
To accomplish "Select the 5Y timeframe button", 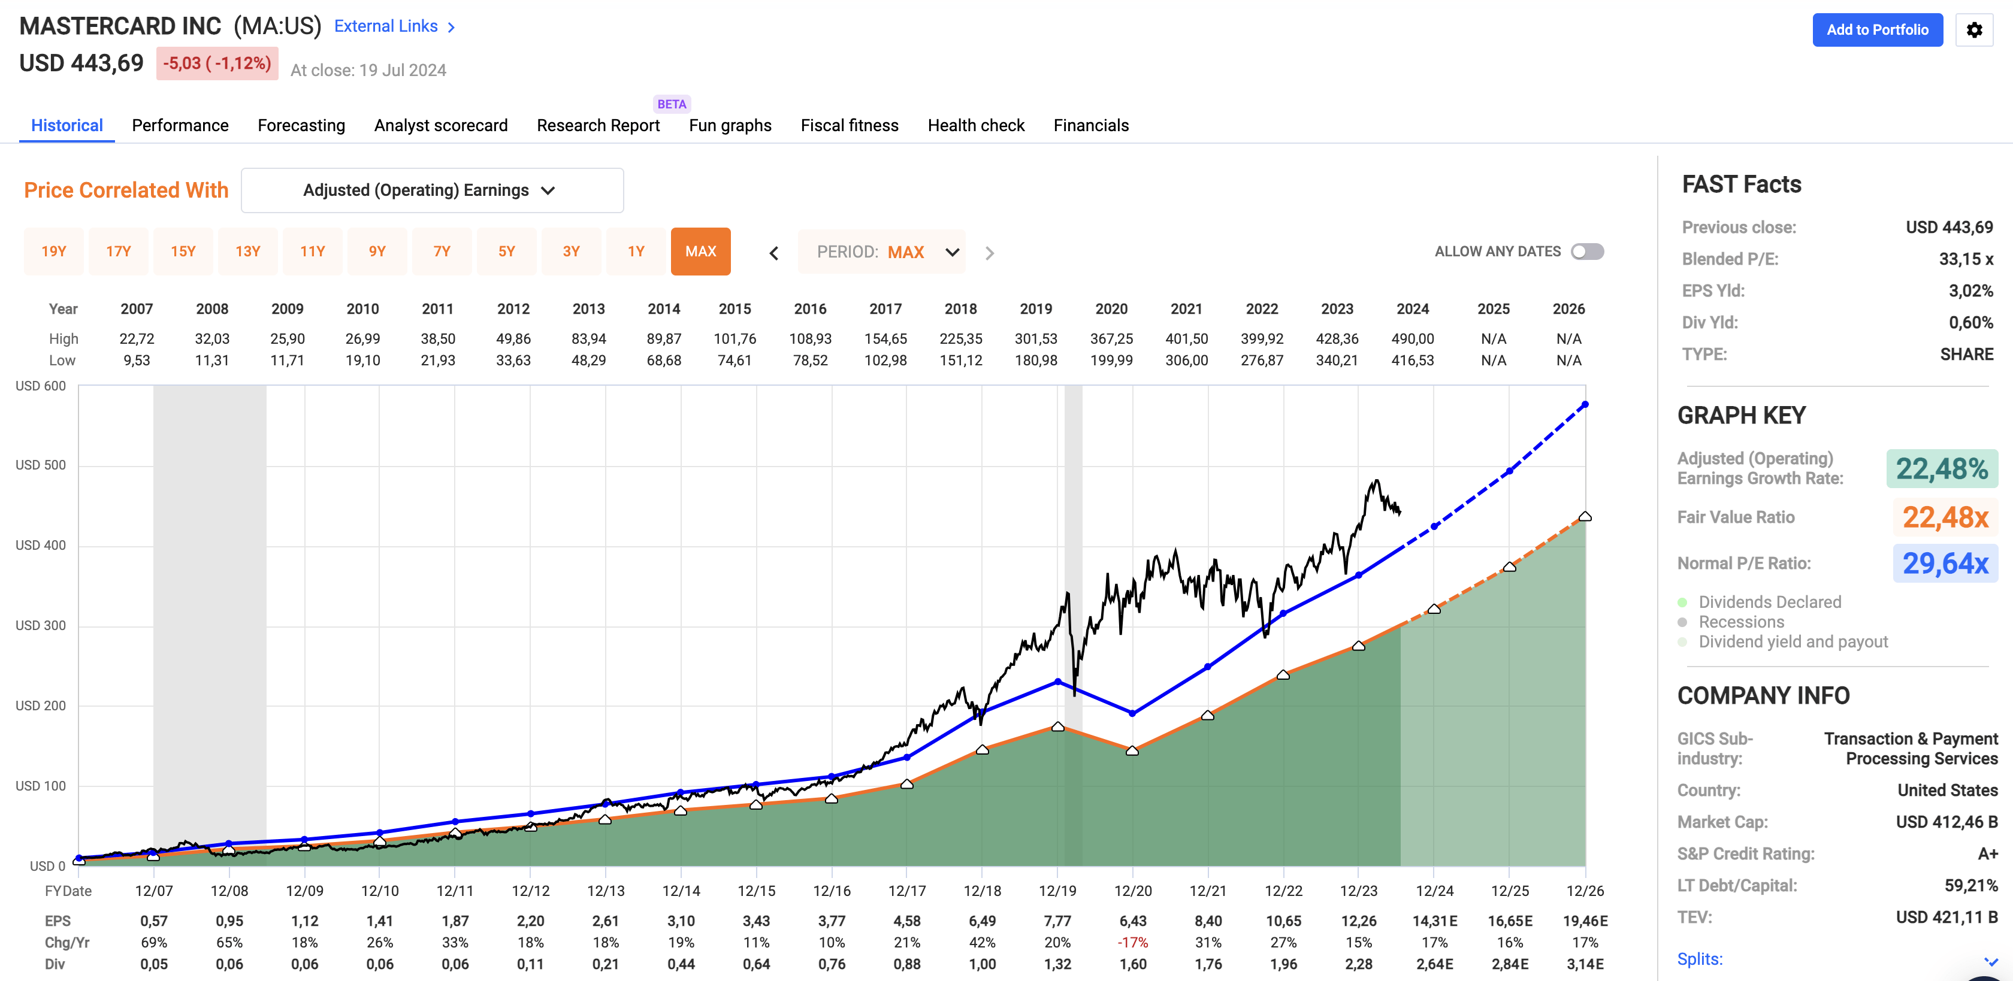I will [506, 251].
